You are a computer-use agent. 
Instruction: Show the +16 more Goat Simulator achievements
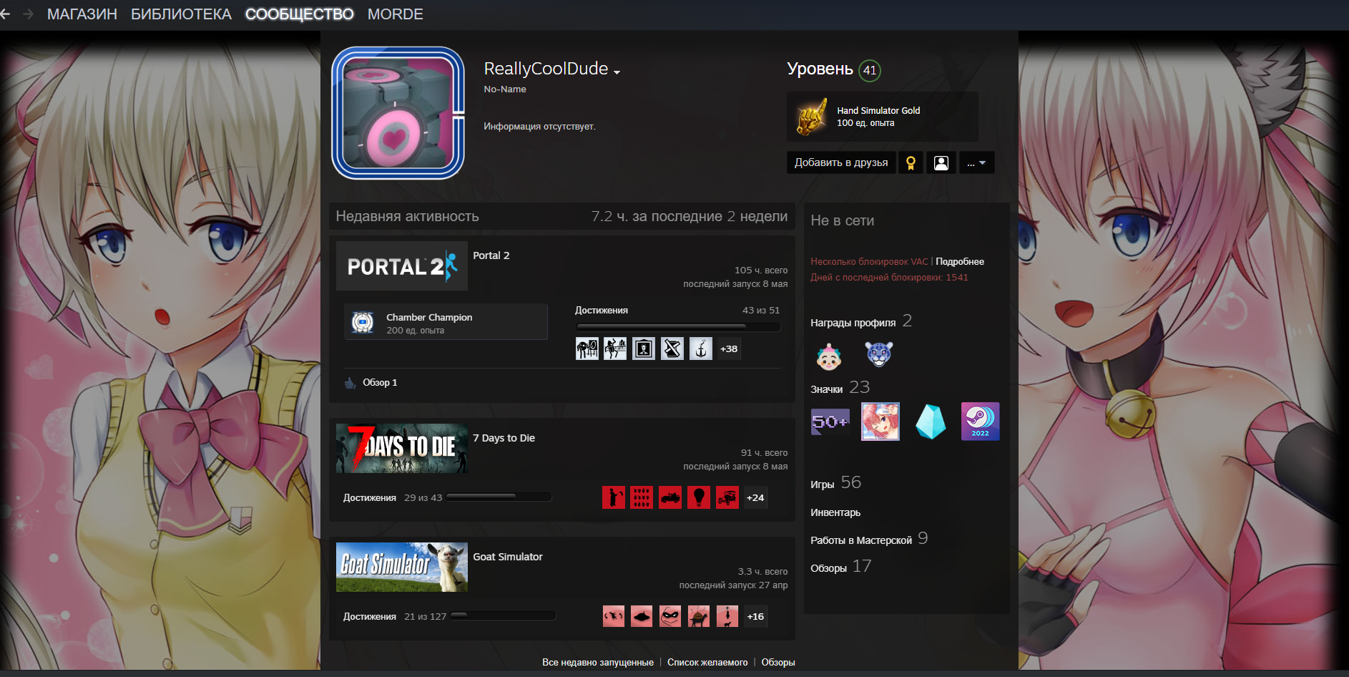[x=755, y=616]
